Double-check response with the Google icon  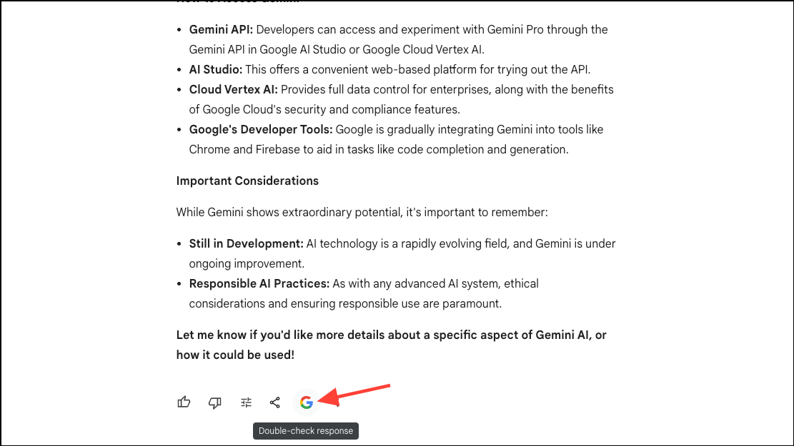click(x=306, y=402)
